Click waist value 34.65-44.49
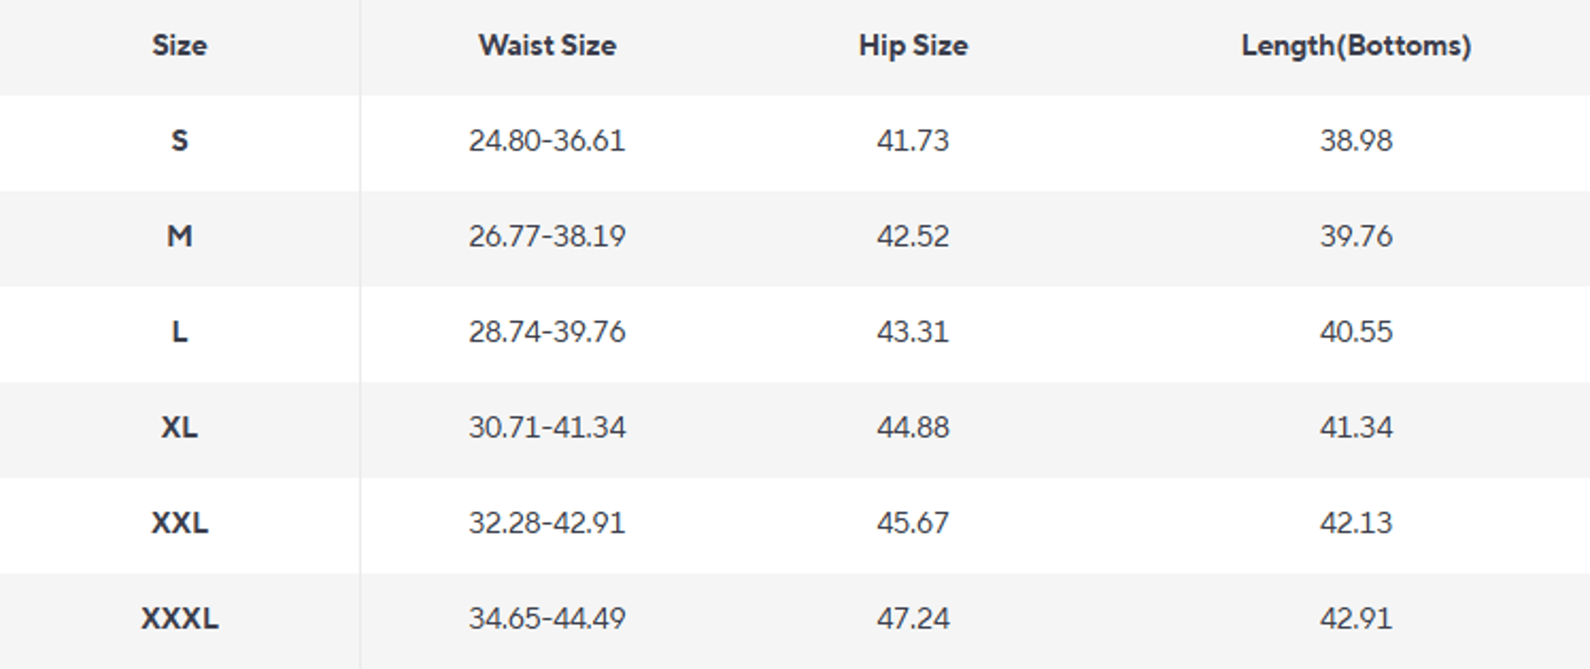The image size is (1590, 669). [547, 619]
